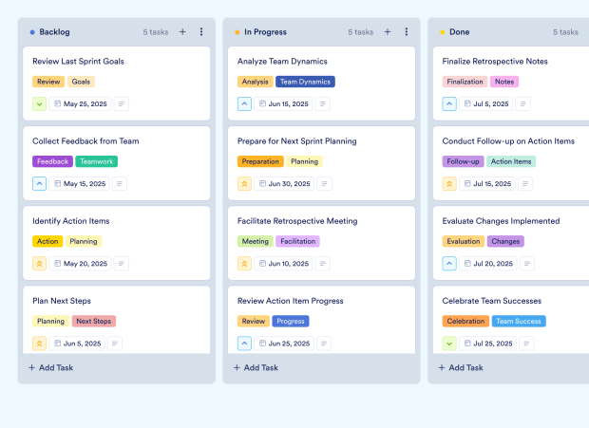Click subtasks icon on Analyze Team Dynamics card

pos(323,103)
